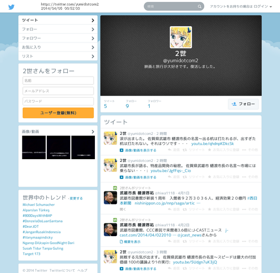
Task: Click favorite star on the second tweet
Action: (x=209, y=177)
